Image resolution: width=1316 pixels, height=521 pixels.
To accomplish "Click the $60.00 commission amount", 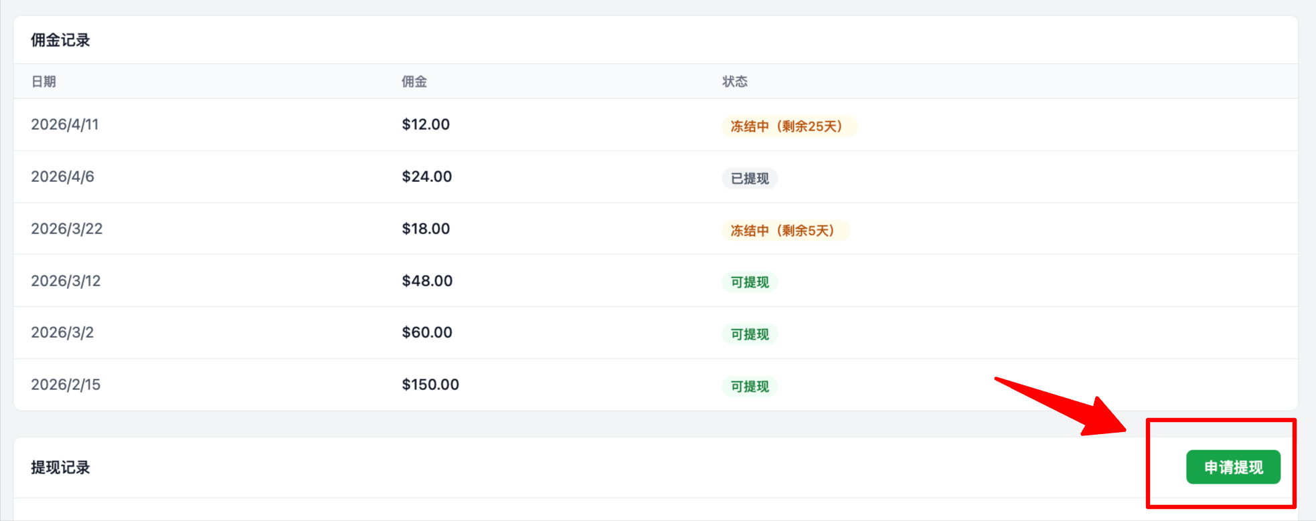I will click(x=427, y=332).
